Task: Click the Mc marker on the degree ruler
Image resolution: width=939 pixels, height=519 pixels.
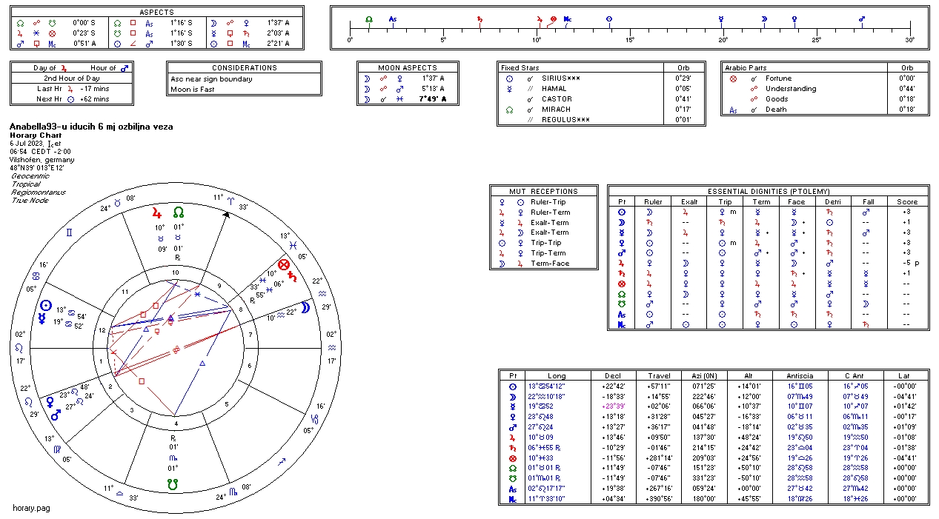Action: tap(568, 18)
